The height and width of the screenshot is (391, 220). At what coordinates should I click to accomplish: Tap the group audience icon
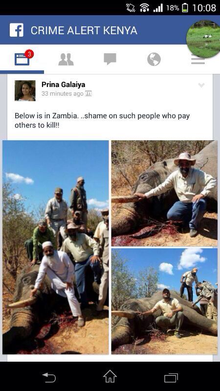pos(88,94)
